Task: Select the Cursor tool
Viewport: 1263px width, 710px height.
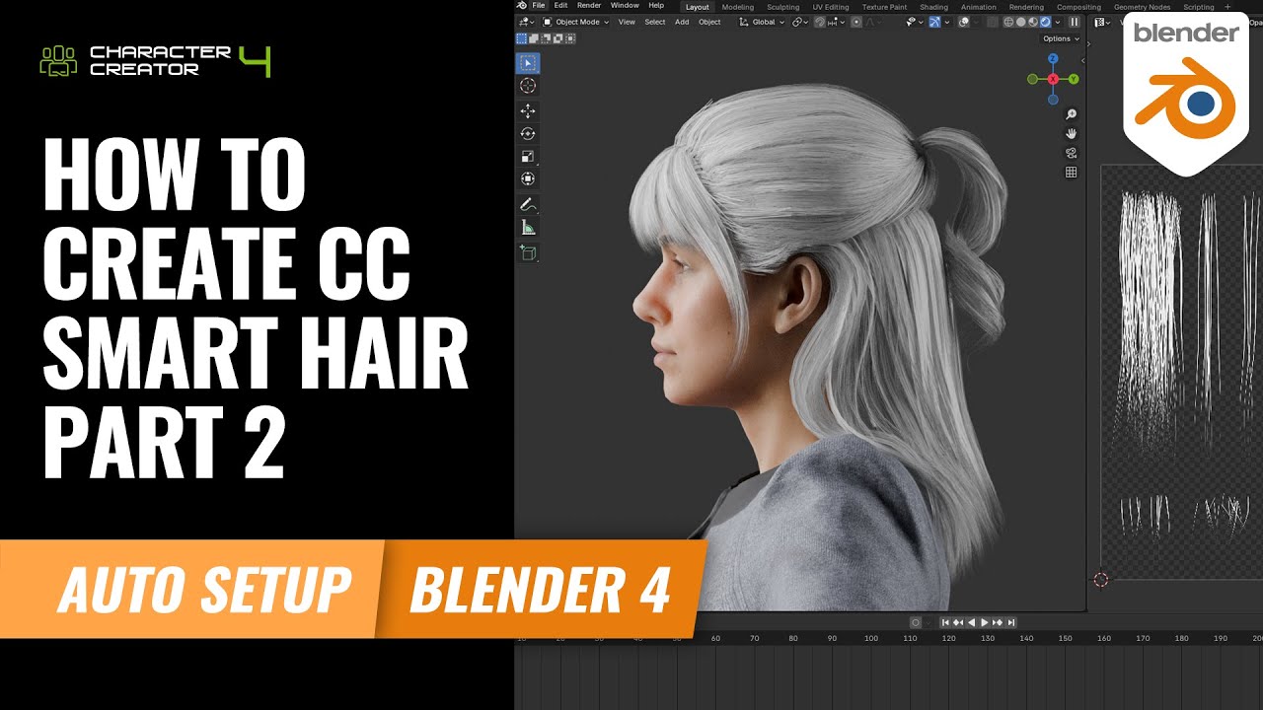Action: (x=528, y=86)
